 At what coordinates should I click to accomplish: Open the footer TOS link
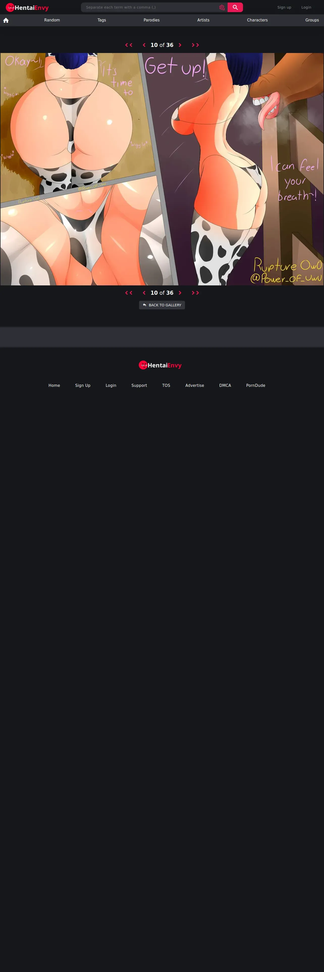click(166, 385)
